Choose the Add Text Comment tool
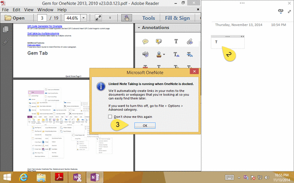The height and width of the screenshot is (183, 294). [x=176, y=41]
